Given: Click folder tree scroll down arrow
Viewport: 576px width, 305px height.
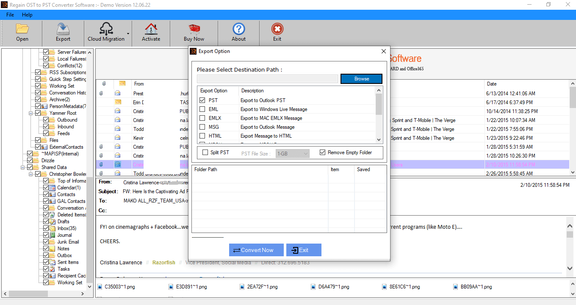Looking at the screenshot, I should click(x=89, y=286).
